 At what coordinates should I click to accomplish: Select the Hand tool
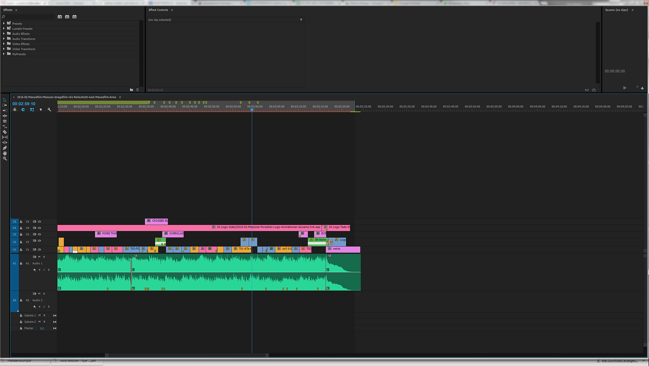point(5,153)
